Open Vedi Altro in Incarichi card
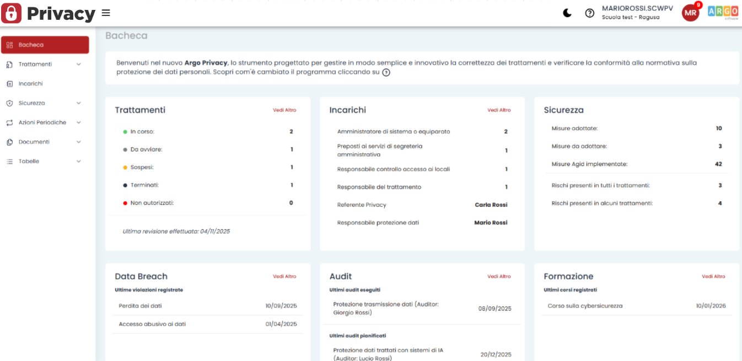The height and width of the screenshot is (361, 742). pos(499,110)
